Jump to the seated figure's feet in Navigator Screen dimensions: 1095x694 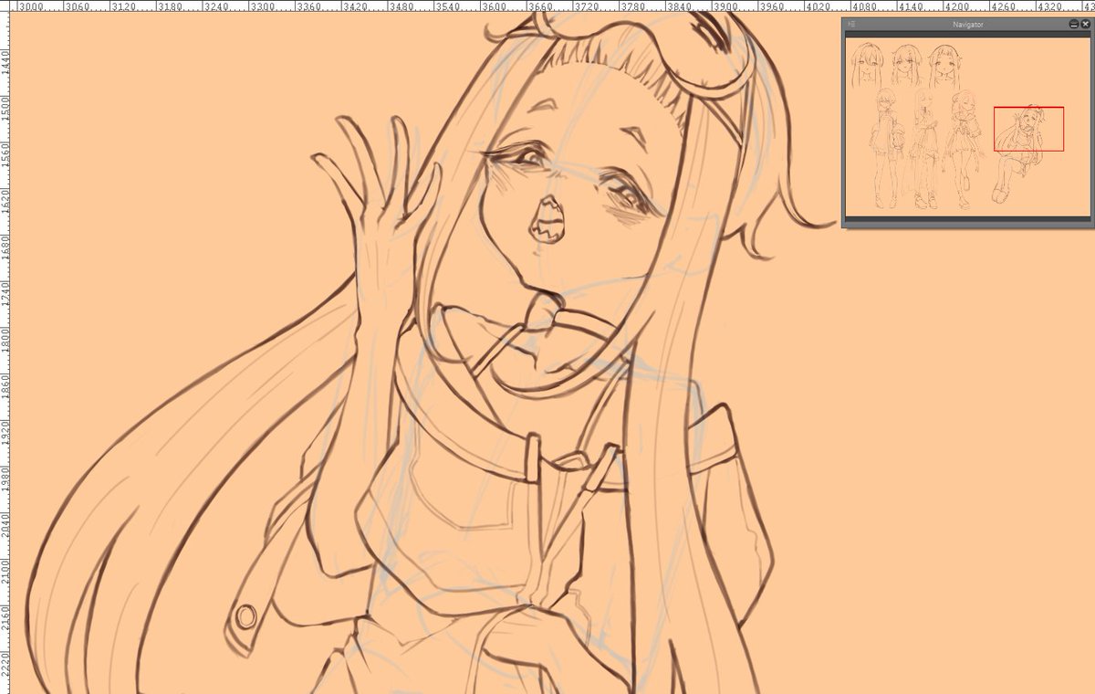(x=1002, y=194)
